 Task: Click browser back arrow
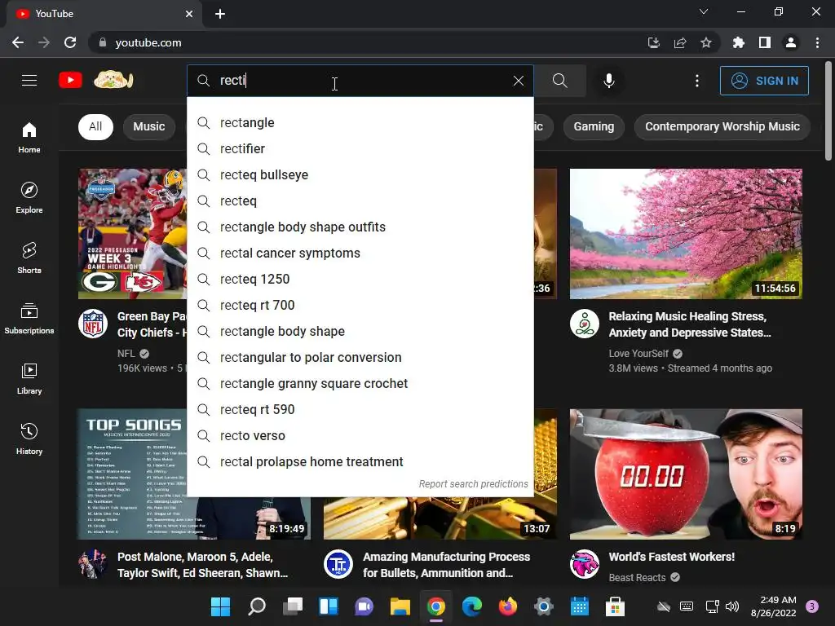18,42
